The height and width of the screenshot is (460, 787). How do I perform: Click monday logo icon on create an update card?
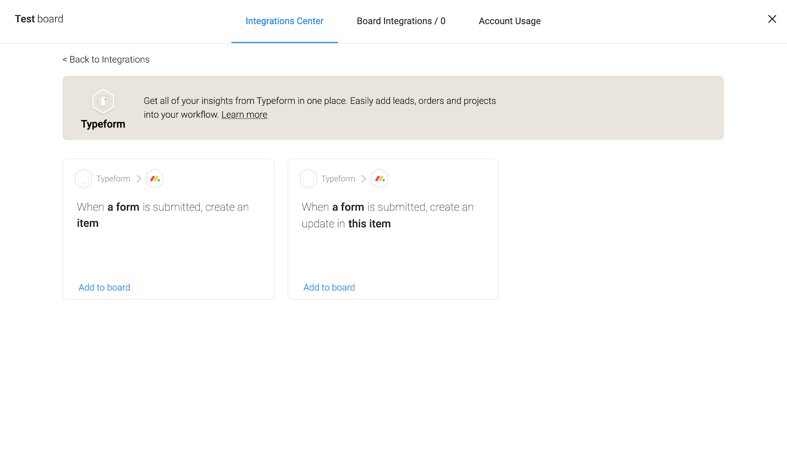coord(380,179)
